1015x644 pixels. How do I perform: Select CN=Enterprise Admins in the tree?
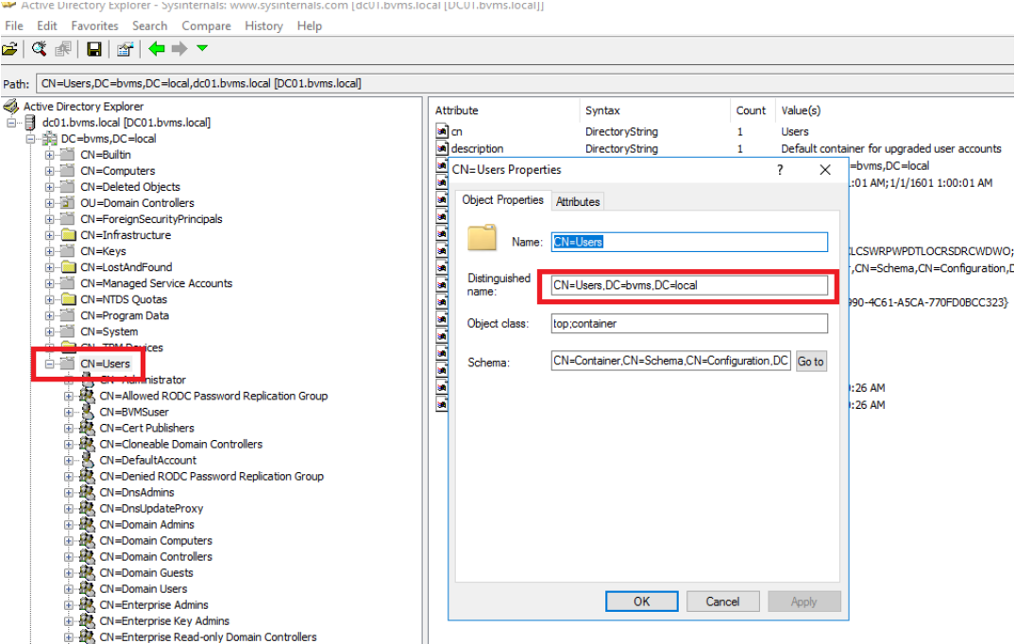coord(154,605)
